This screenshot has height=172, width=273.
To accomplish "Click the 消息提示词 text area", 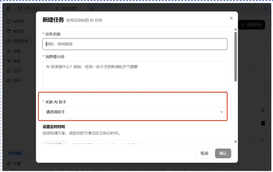I will [135, 76].
